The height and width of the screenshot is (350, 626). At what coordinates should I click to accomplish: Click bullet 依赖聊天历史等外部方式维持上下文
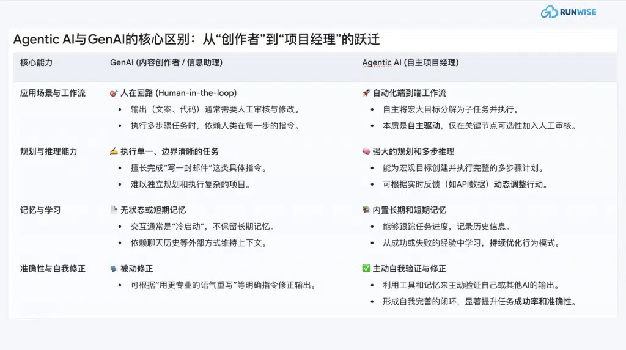200,242
